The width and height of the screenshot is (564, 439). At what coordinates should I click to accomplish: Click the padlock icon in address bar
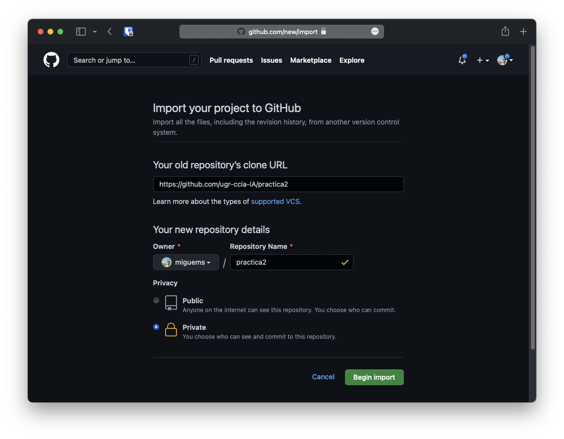[x=323, y=31]
